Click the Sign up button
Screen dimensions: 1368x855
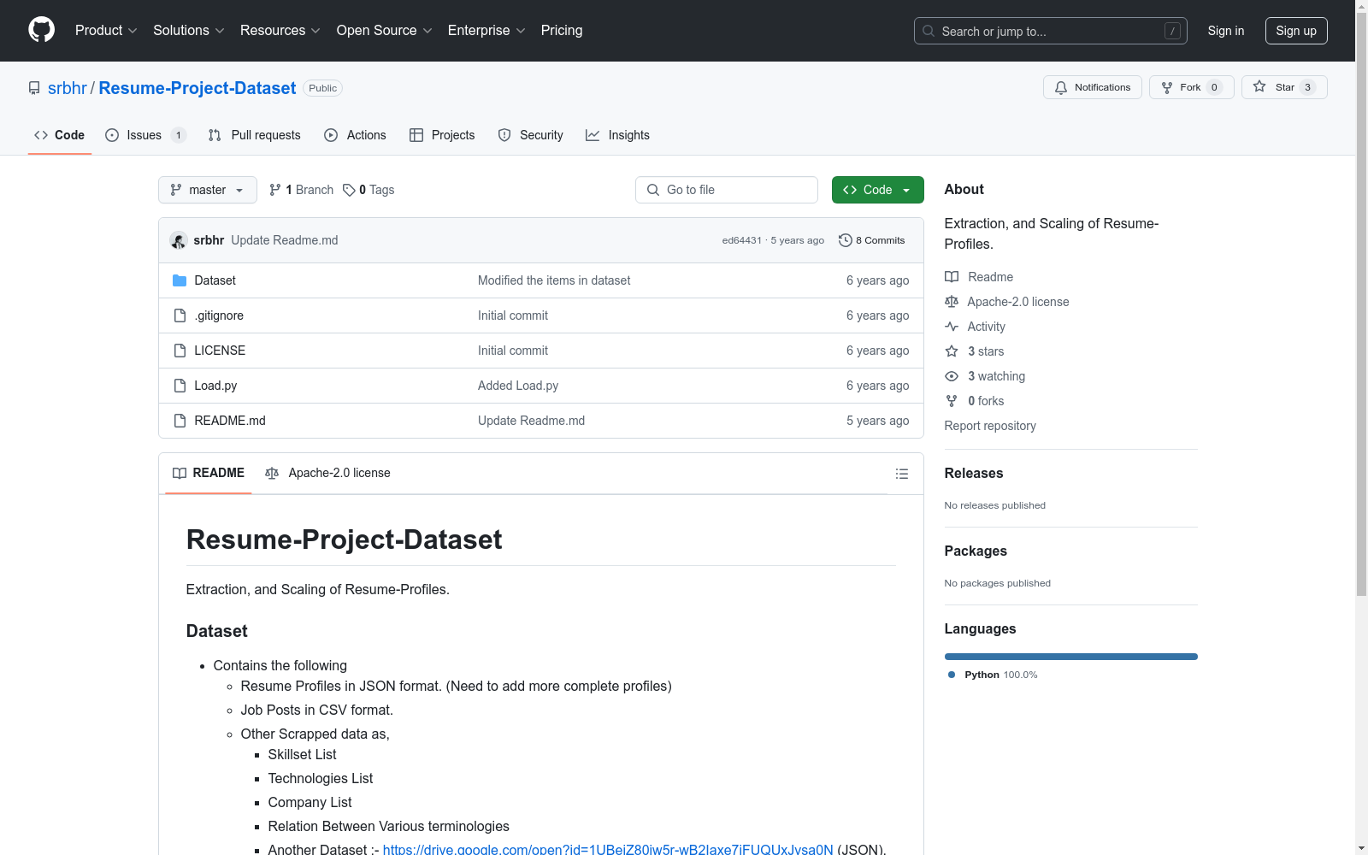pyautogui.click(x=1296, y=31)
